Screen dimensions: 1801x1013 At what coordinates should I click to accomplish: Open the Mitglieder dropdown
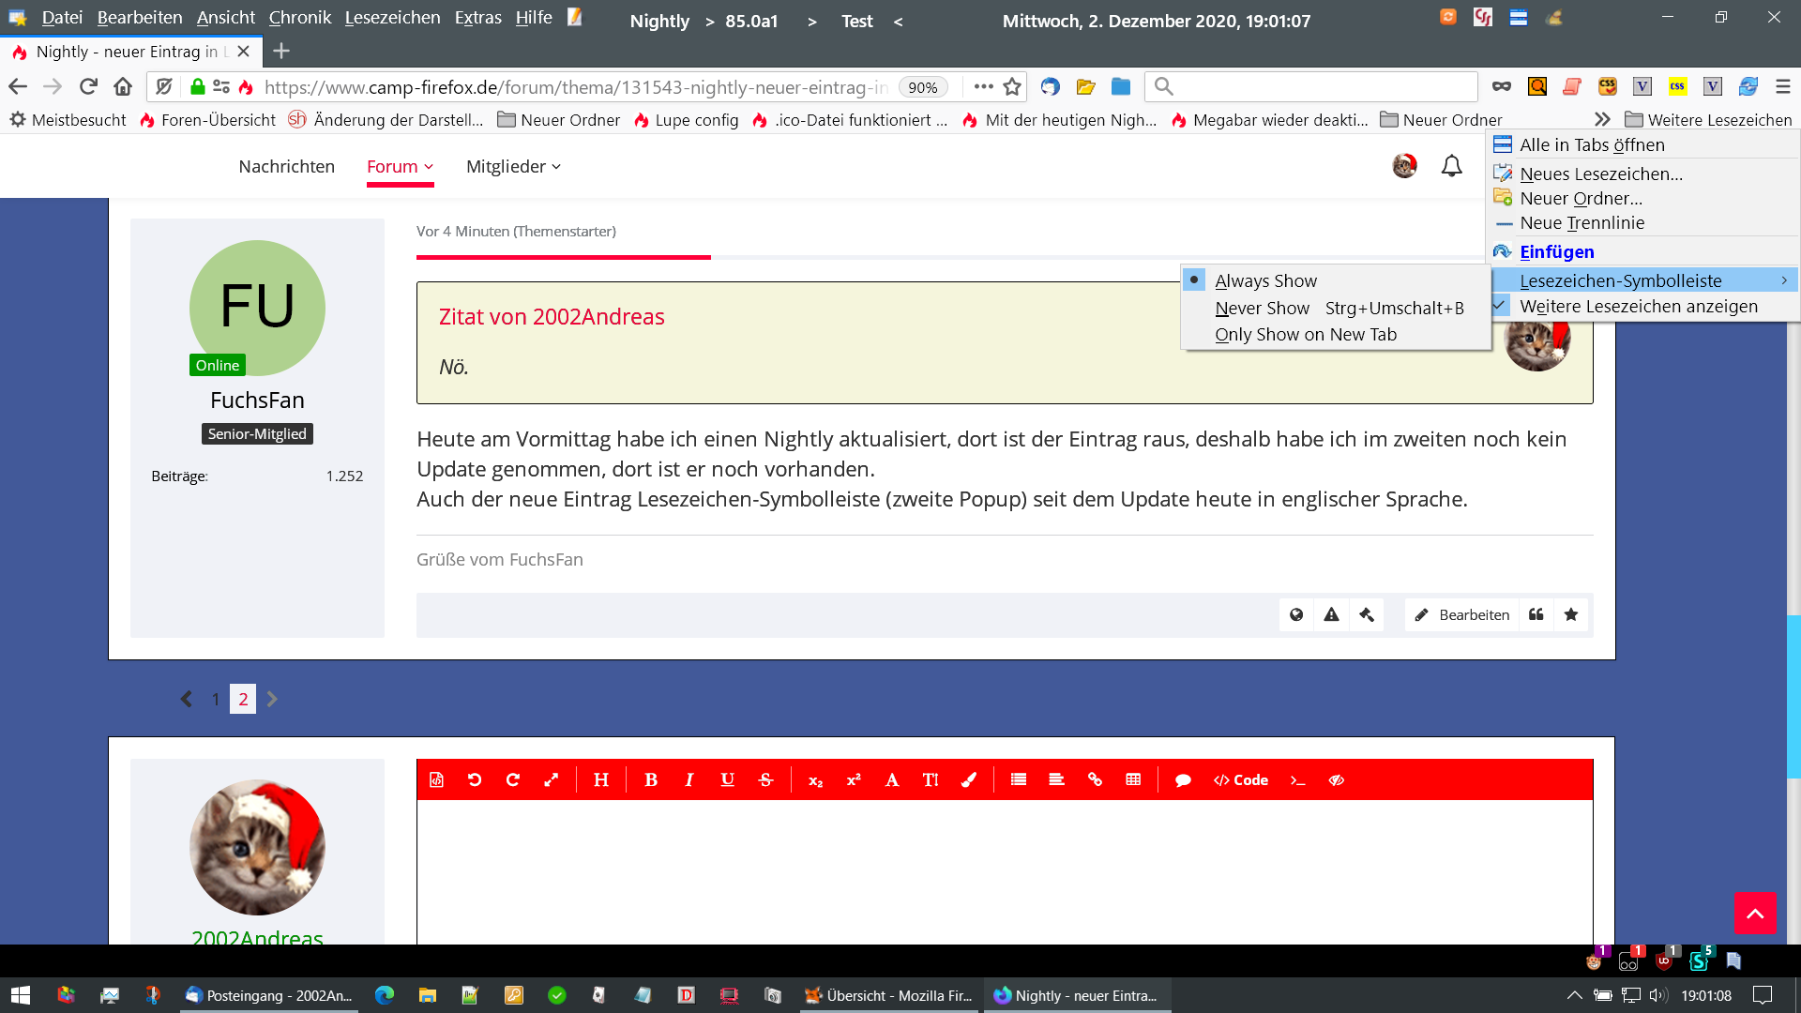(513, 166)
